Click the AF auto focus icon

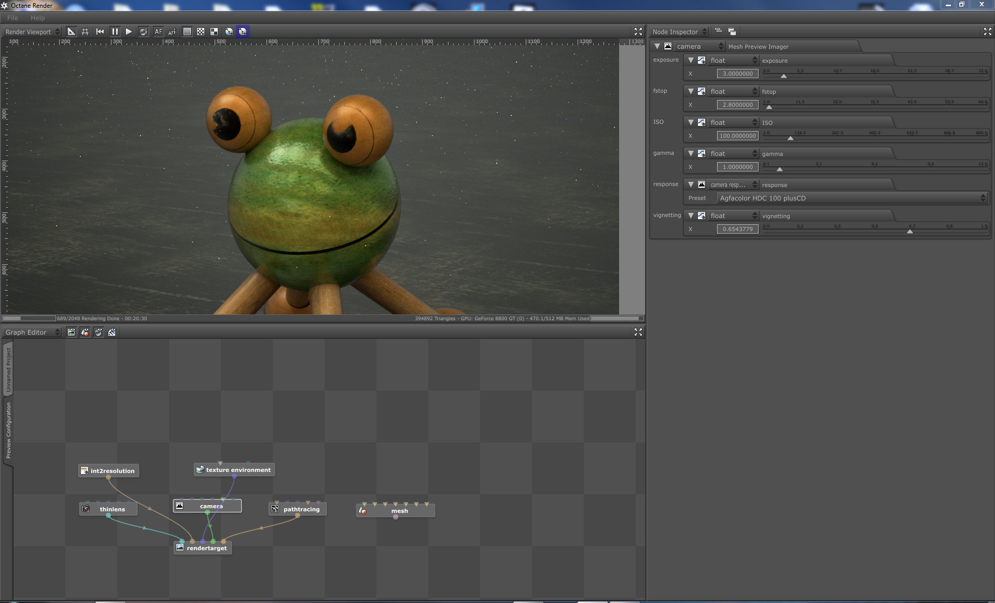158,32
